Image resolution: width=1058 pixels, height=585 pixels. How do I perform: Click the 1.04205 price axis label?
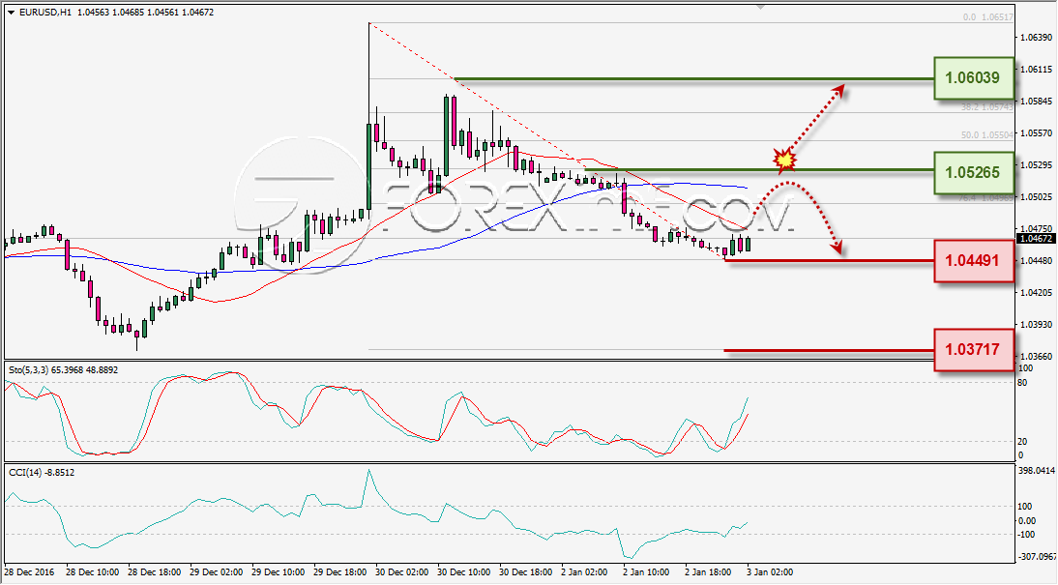(1035, 292)
